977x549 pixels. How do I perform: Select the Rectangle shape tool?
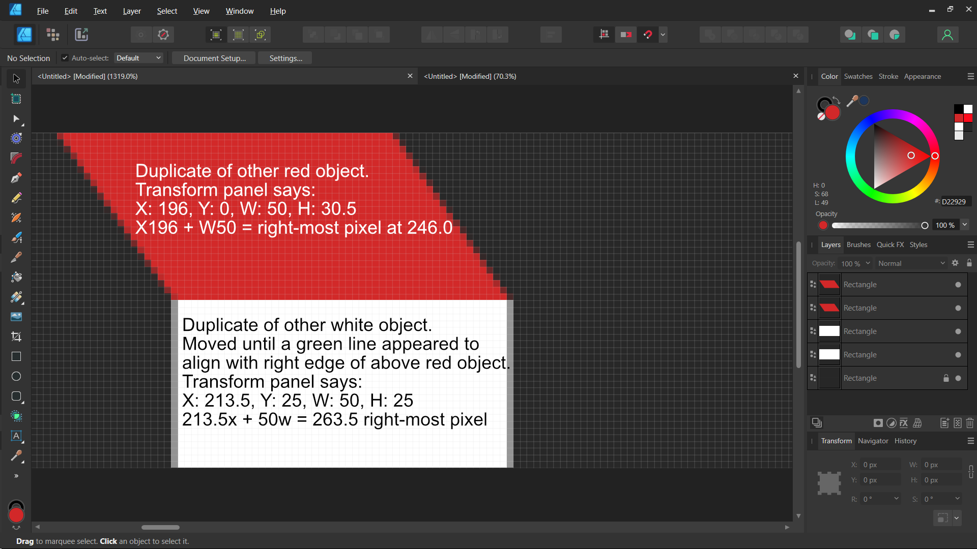pos(16,356)
